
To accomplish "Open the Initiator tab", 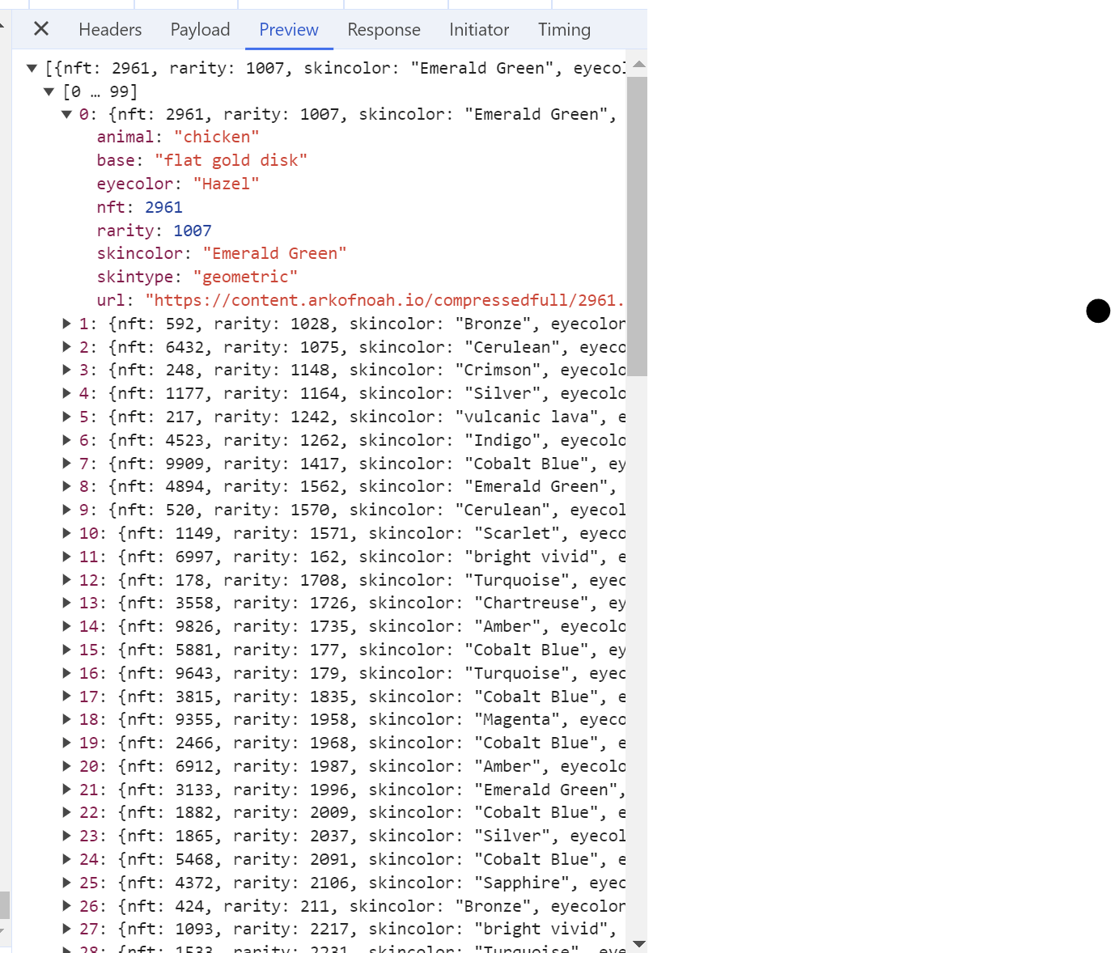I will 479,30.
